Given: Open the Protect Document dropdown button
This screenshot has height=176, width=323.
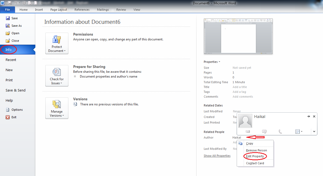Looking at the screenshot, I should [57, 43].
